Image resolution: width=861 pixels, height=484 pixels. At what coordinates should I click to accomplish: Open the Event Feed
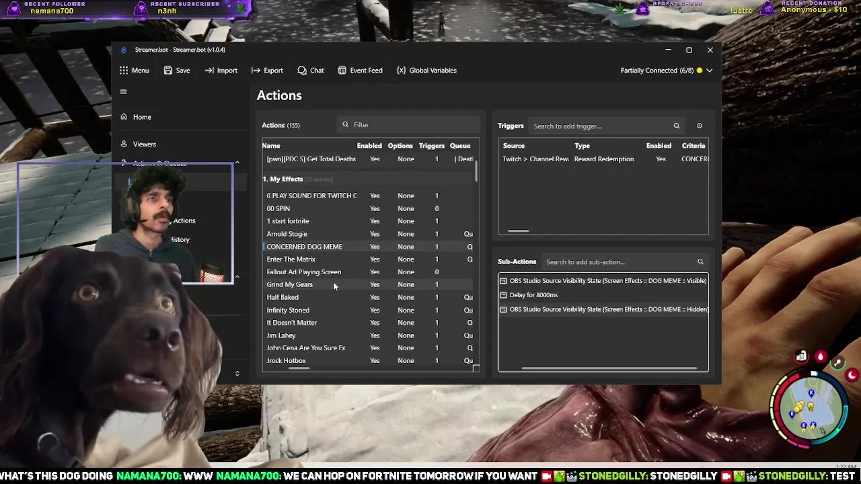tap(360, 70)
